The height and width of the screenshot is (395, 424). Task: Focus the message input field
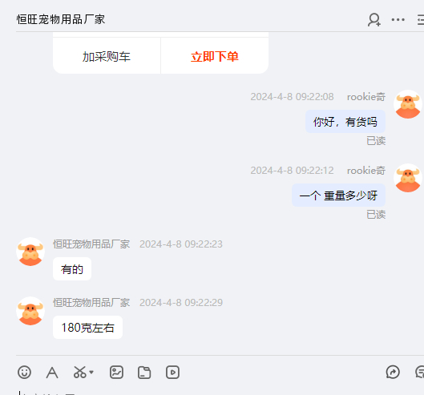(216, 392)
